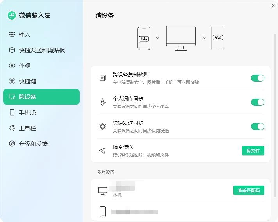Image resolution: width=278 pixels, height=222 pixels.
Task: Go to 快捷键 settings
Action: (x=41, y=81)
